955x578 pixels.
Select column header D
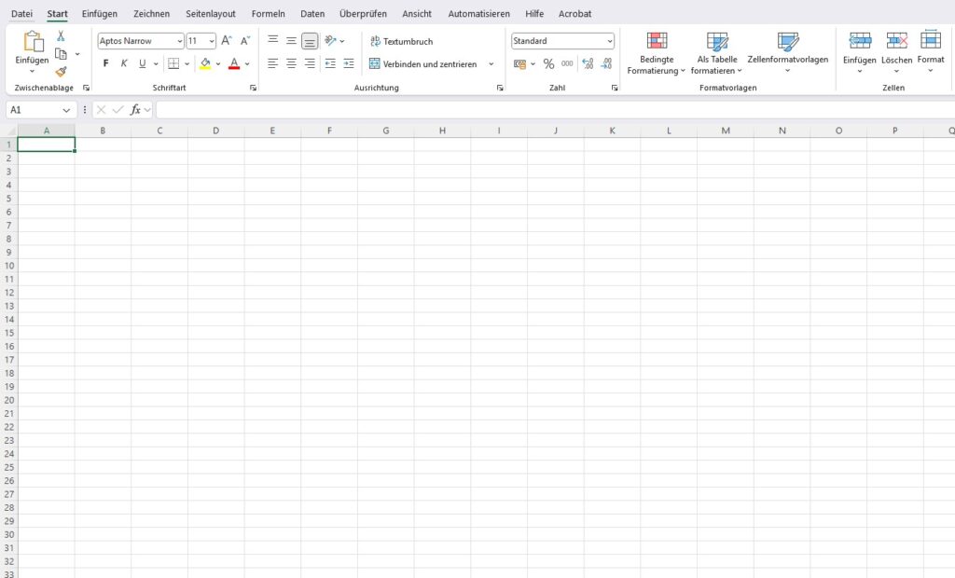(215, 130)
